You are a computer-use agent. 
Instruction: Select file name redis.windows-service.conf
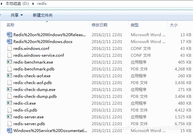coord(39,55)
